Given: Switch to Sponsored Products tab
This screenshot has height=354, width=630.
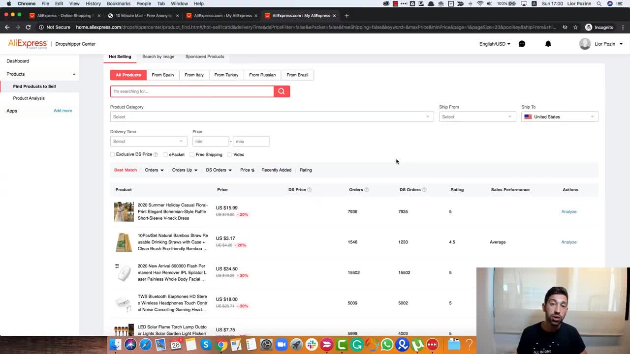Looking at the screenshot, I should coord(205,57).
